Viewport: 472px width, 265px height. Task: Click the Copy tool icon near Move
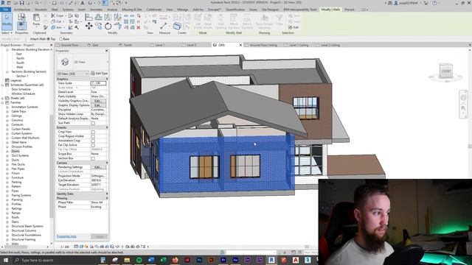click(98, 26)
